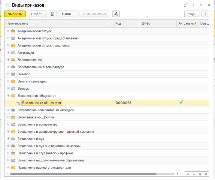
Task: Click folder icon of Выплата стипендии
Action: point(13,81)
